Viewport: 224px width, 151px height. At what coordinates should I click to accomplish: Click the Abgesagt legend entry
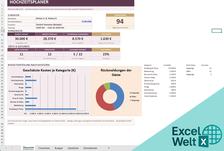(x=134, y=100)
